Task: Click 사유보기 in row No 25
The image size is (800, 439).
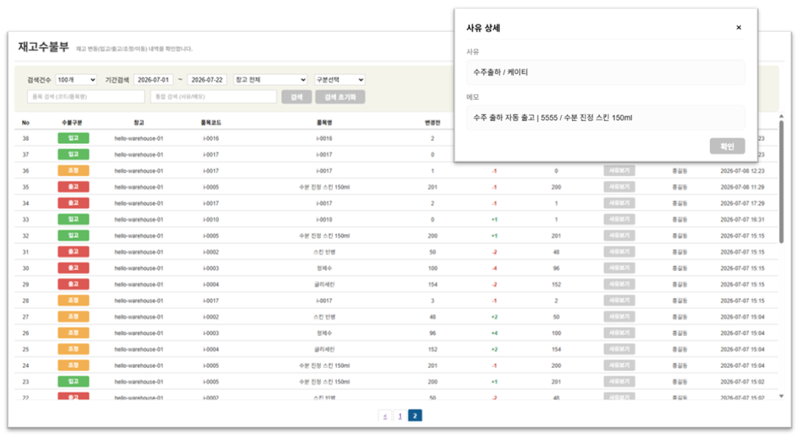Action: pos(619,349)
